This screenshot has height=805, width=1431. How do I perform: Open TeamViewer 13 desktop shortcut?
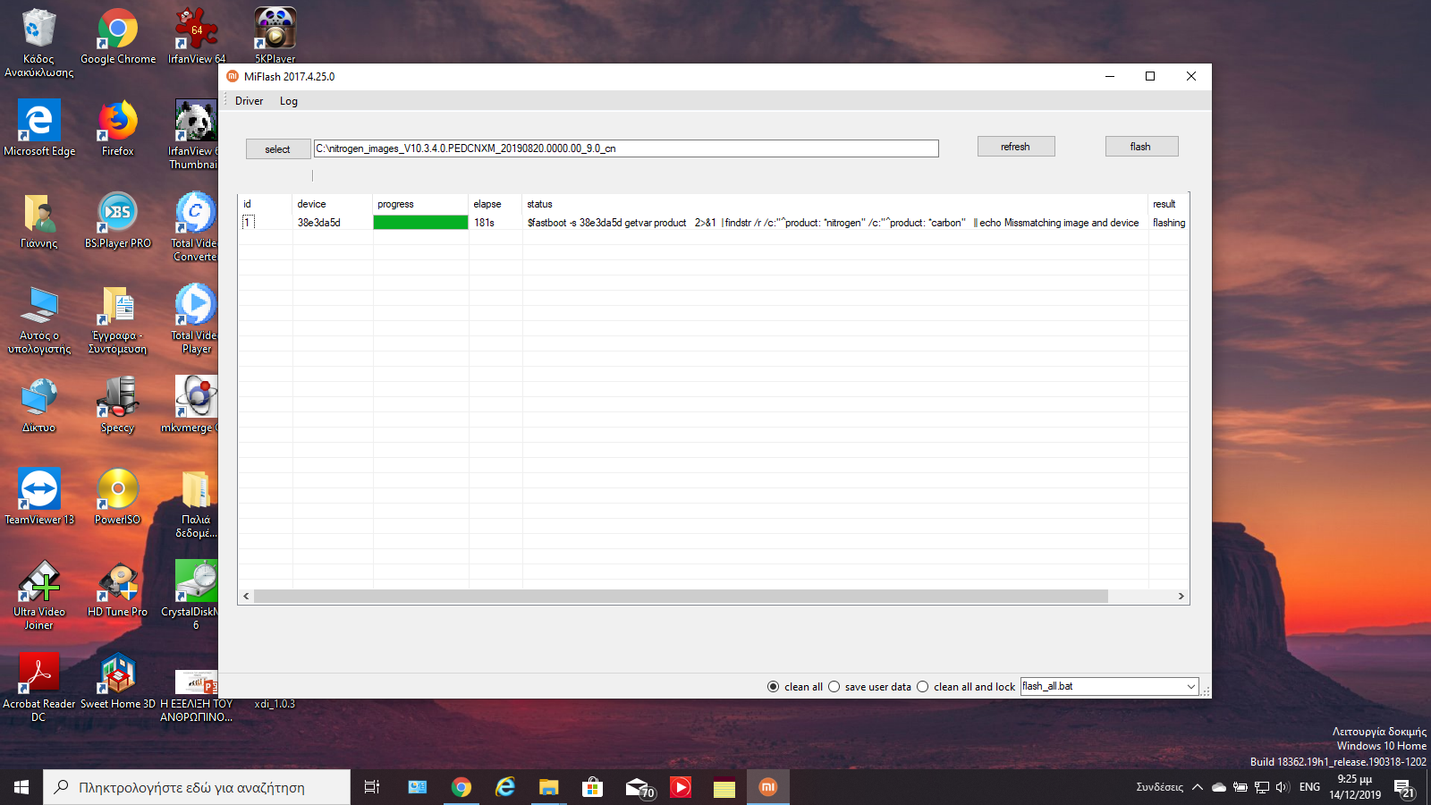pos(39,496)
